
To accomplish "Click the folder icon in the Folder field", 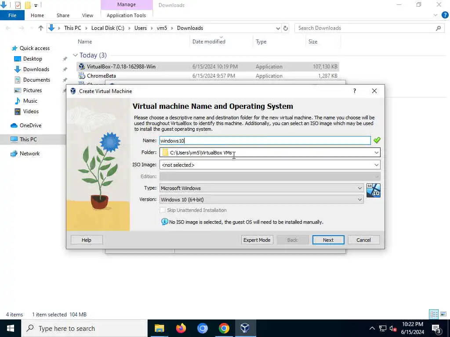I will click(x=165, y=152).
